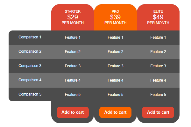Select the Pro $39 plan header
The image size is (191, 127).
pos(115,17)
